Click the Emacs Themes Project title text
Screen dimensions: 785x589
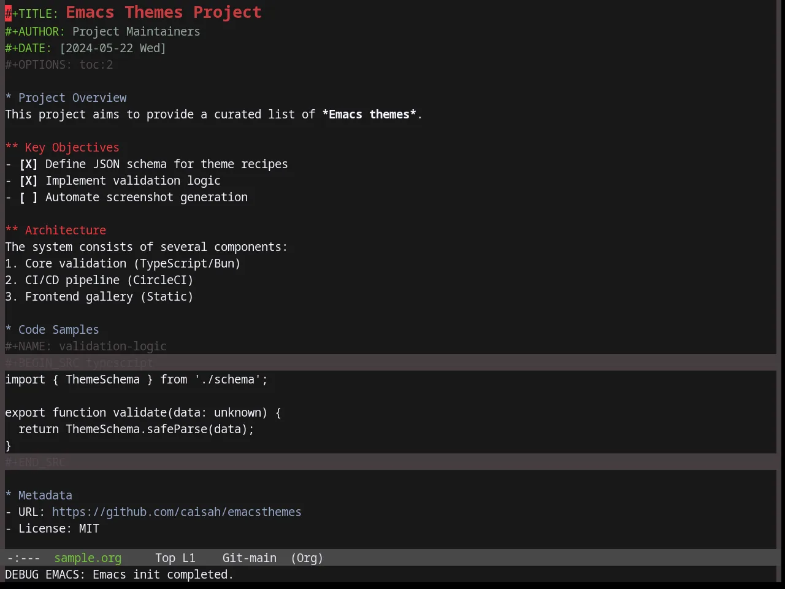(164, 12)
